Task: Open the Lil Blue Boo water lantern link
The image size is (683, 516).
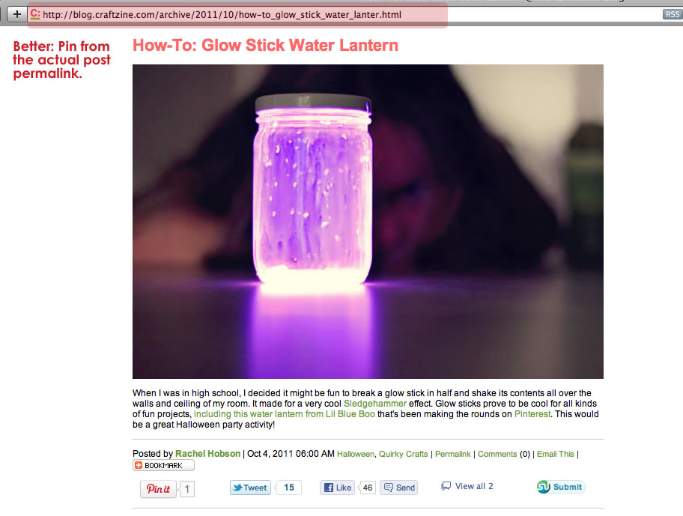Action: 285,414
